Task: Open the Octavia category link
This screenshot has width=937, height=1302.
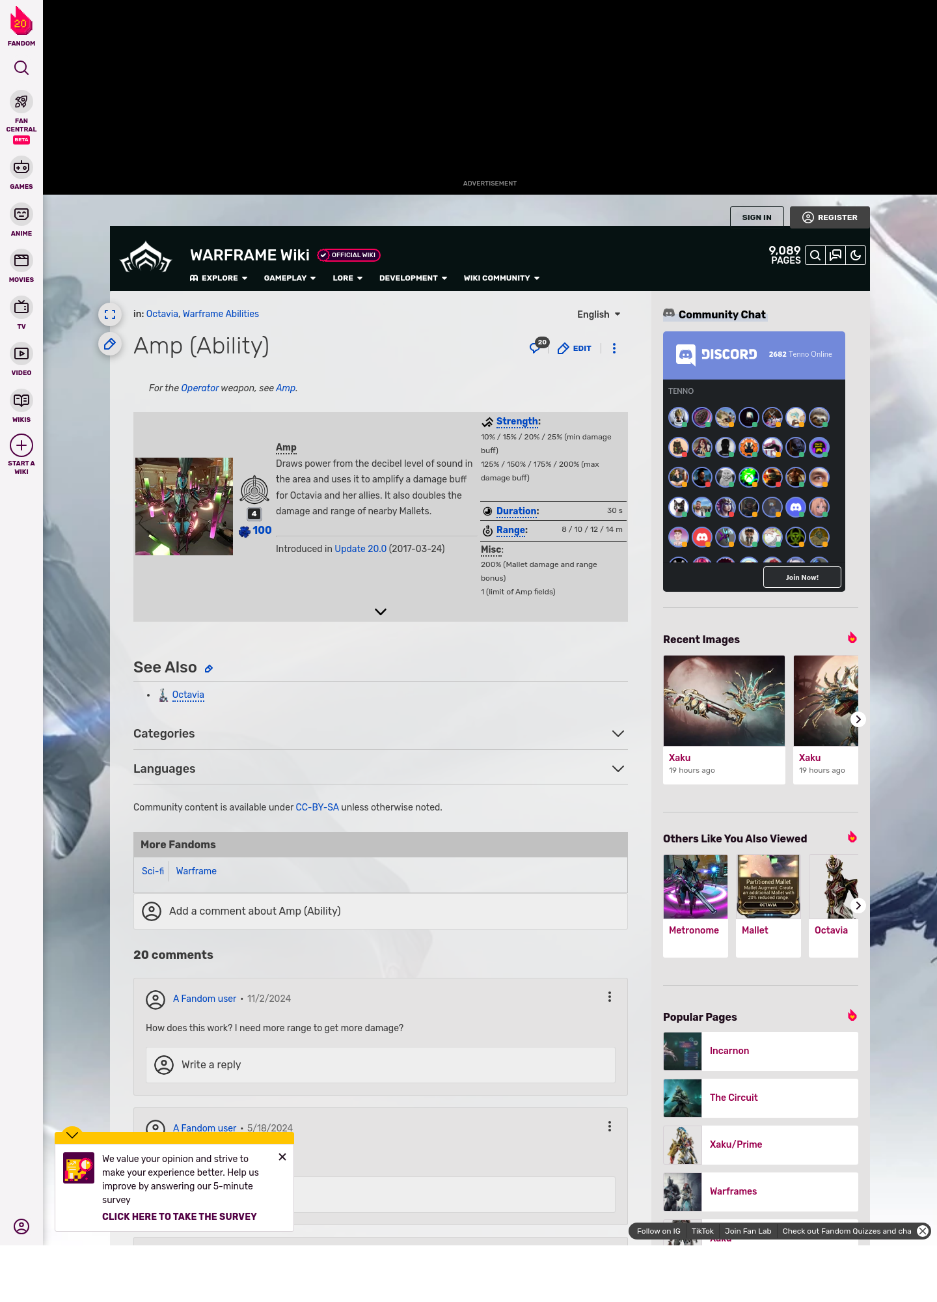Action: tap(162, 314)
